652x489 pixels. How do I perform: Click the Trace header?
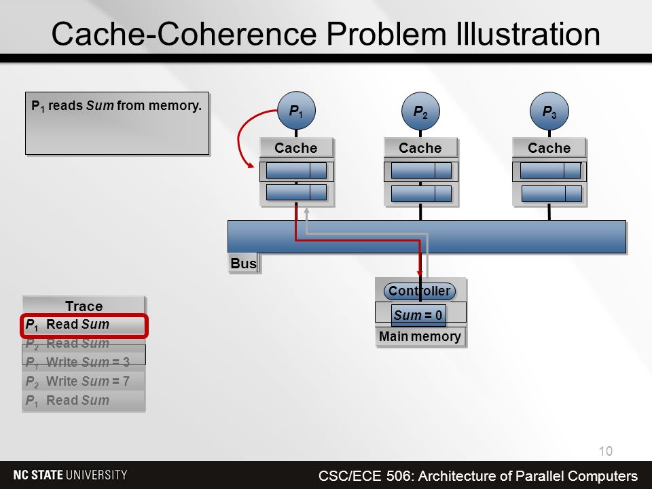tap(84, 306)
